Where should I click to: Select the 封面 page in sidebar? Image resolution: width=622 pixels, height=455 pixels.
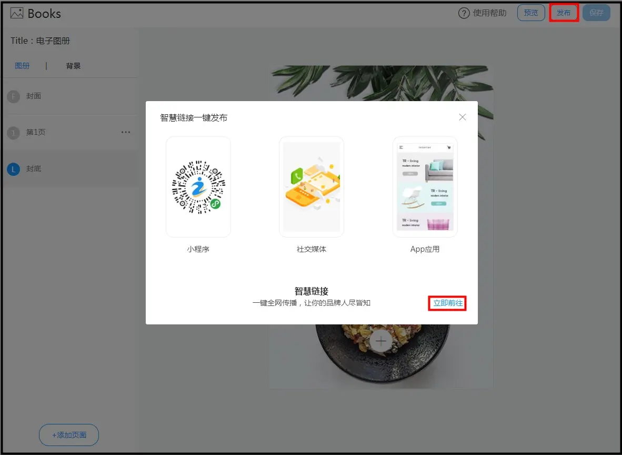(x=34, y=96)
